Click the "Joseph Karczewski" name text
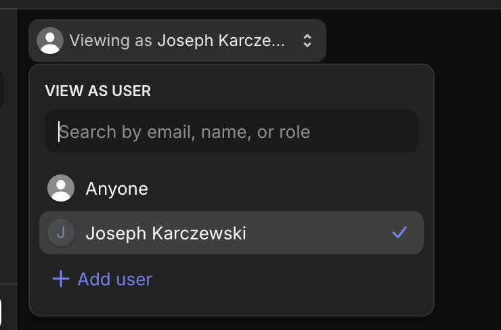Image resolution: width=501 pixels, height=330 pixels. point(166,233)
